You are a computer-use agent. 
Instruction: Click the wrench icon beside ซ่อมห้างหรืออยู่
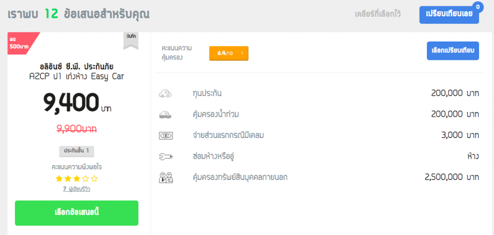click(x=165, y=156)
